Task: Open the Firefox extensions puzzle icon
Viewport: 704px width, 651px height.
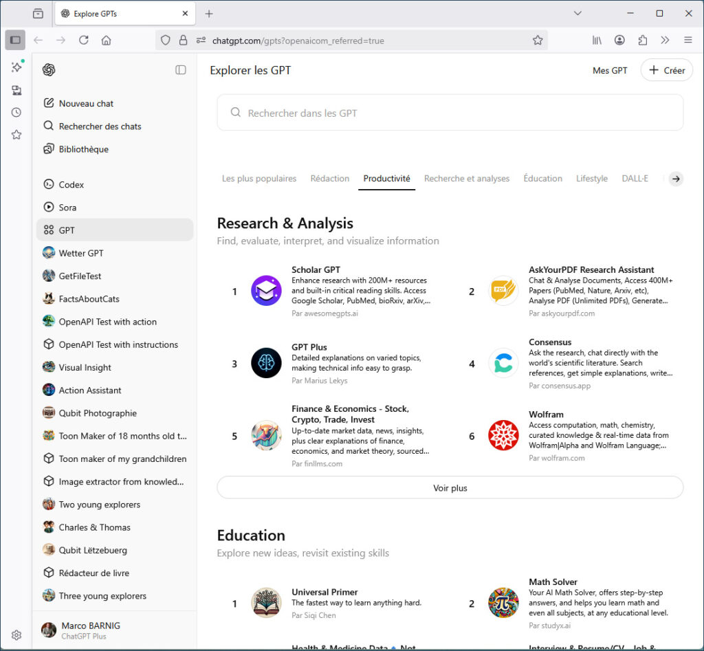Action: (x=643, y=41)
